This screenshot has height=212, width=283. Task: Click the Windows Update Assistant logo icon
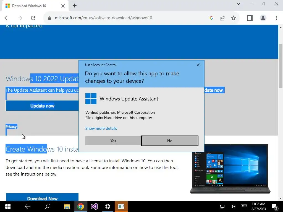(91, 99)
